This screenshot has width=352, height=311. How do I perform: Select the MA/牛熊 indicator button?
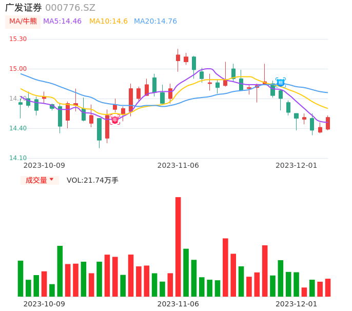(23, 22)
